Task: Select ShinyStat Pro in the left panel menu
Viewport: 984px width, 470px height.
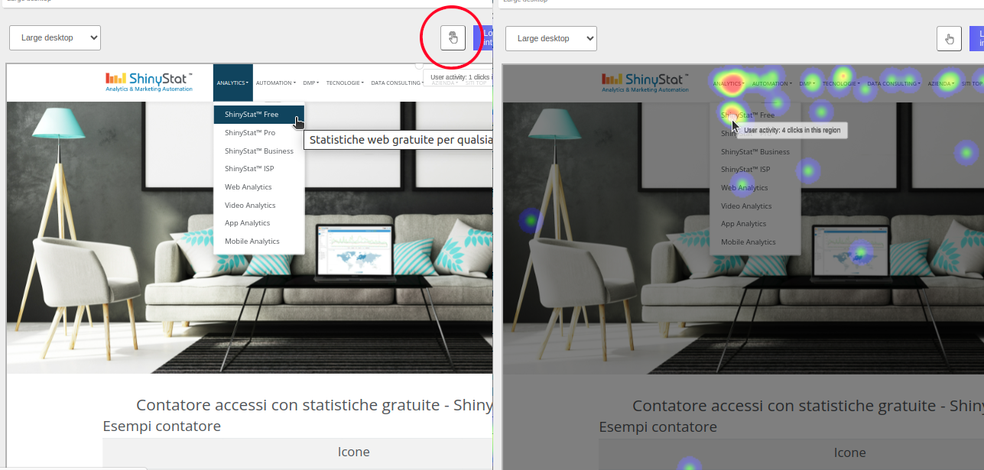Action: click(250, 133)
